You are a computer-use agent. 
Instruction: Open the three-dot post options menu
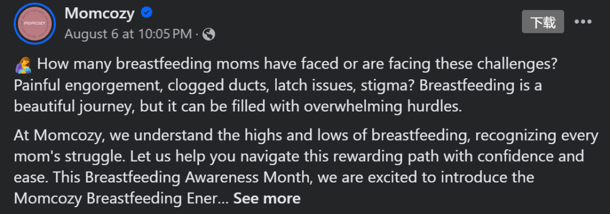point(583,22)
